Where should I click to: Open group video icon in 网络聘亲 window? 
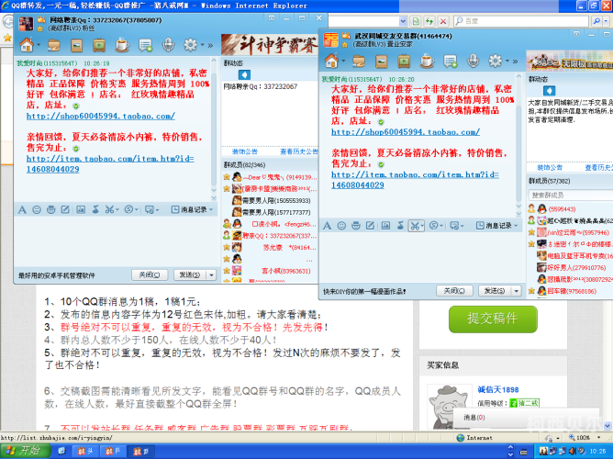(99, 46)
